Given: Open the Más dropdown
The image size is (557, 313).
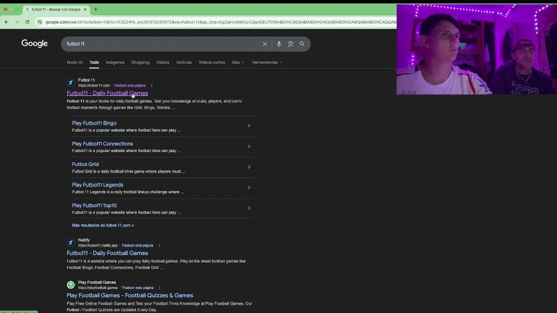Looking at the screenshot, I should point(238,62).
